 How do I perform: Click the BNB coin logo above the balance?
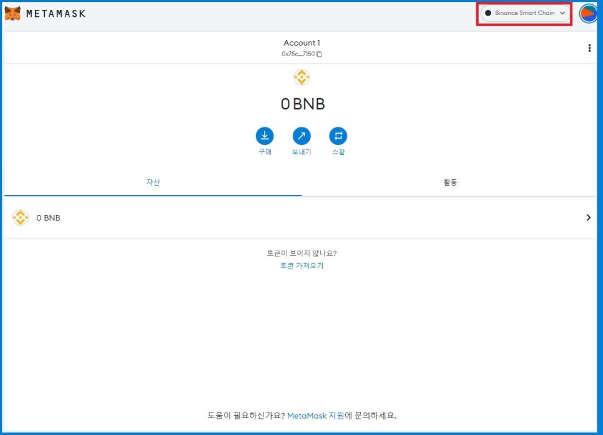point(301,77)
